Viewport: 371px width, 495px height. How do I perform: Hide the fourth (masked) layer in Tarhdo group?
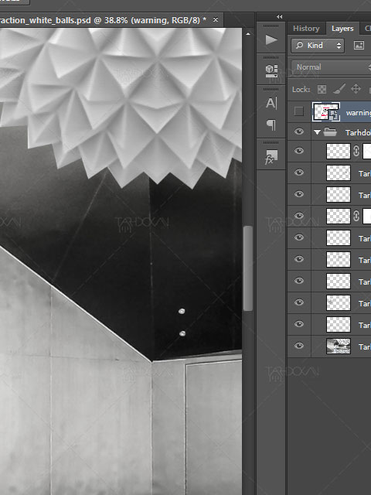coord(299,216)
